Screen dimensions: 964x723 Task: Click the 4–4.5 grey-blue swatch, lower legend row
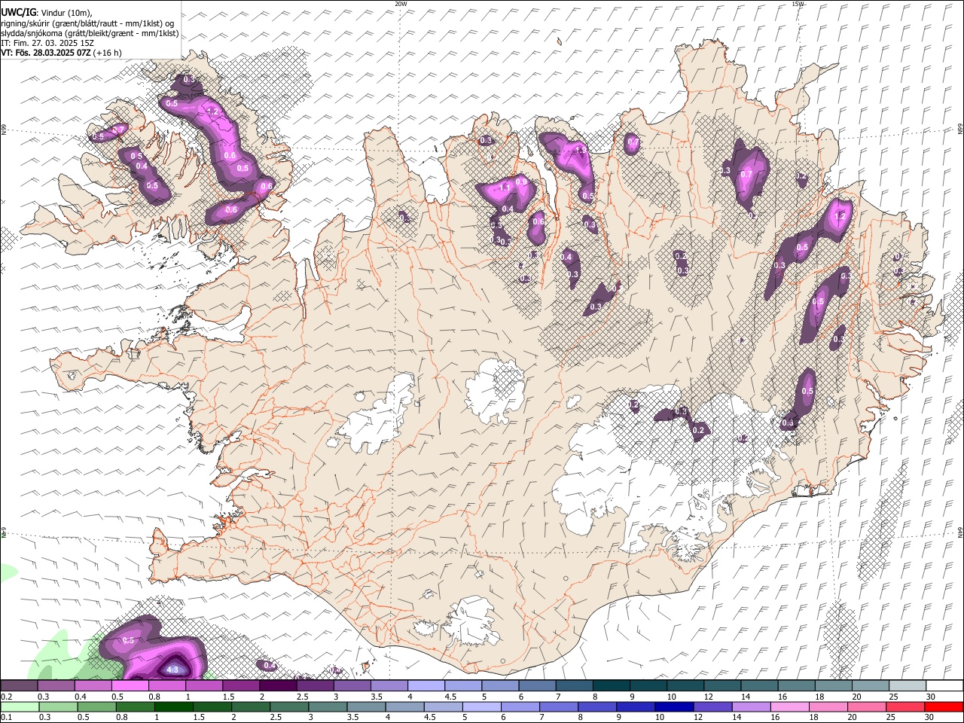404,706
